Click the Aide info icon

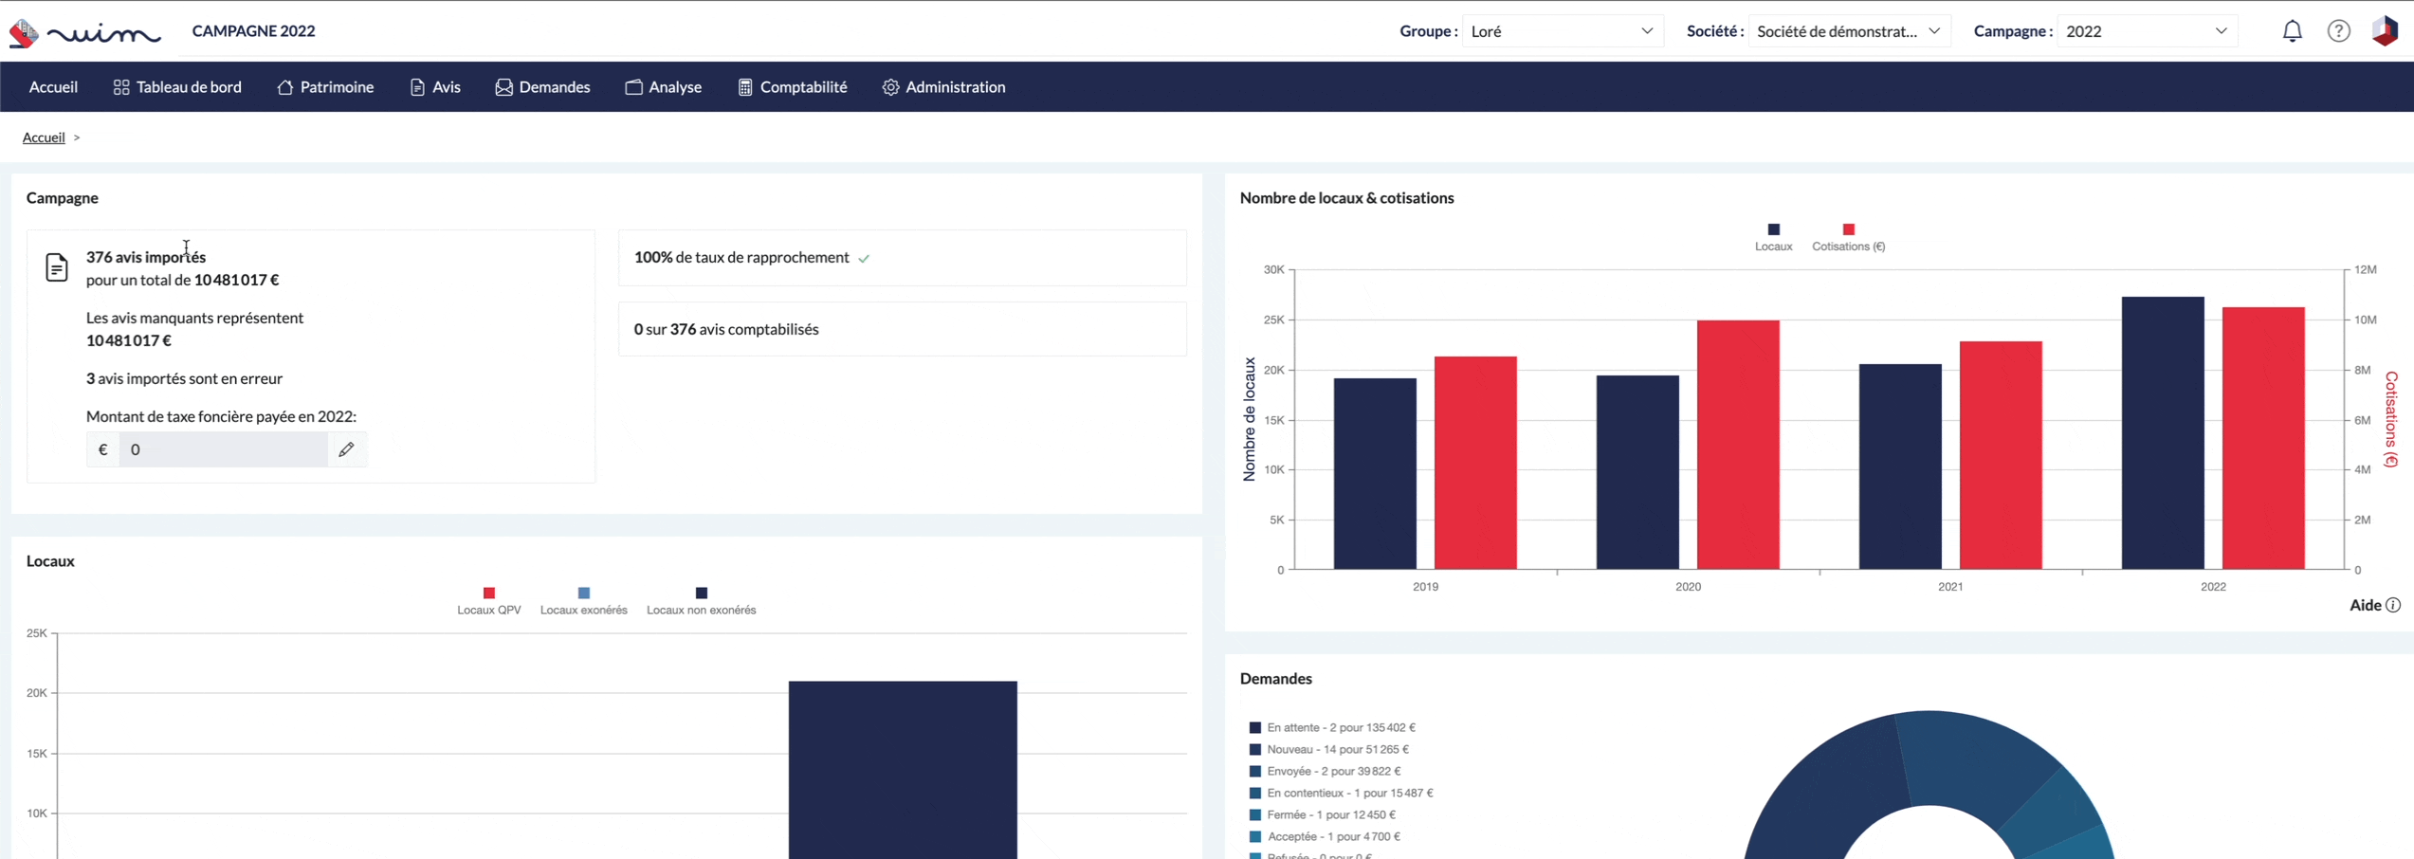(x=2393, y=605)
